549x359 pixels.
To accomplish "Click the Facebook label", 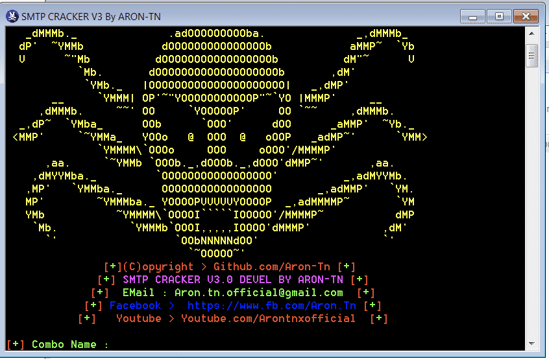I will [x=135, y=305].
